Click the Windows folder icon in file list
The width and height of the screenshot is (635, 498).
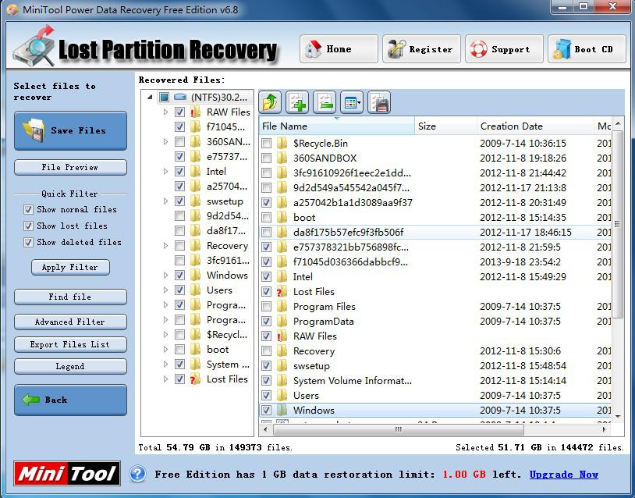pos(282,410)
